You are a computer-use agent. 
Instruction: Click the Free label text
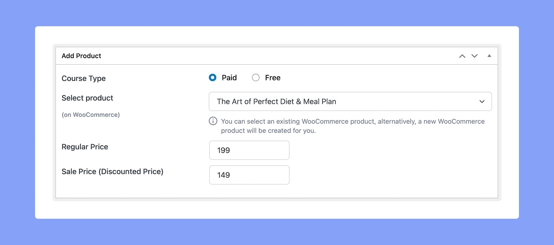tap(273, 78)
